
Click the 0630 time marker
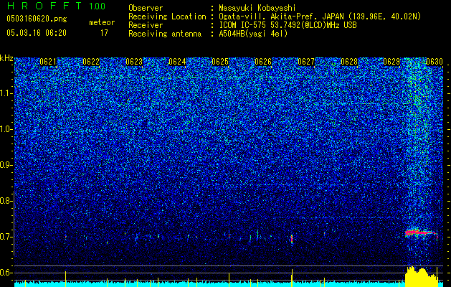coord(435,62)
